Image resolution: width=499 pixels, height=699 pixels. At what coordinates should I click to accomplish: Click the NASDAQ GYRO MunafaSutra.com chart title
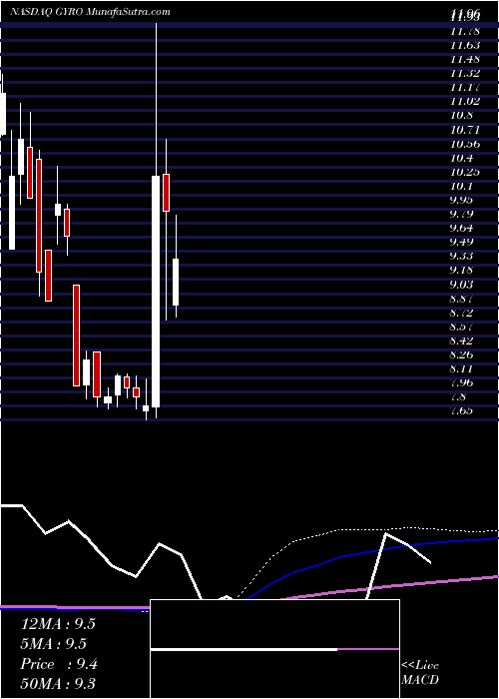(90, 12)
